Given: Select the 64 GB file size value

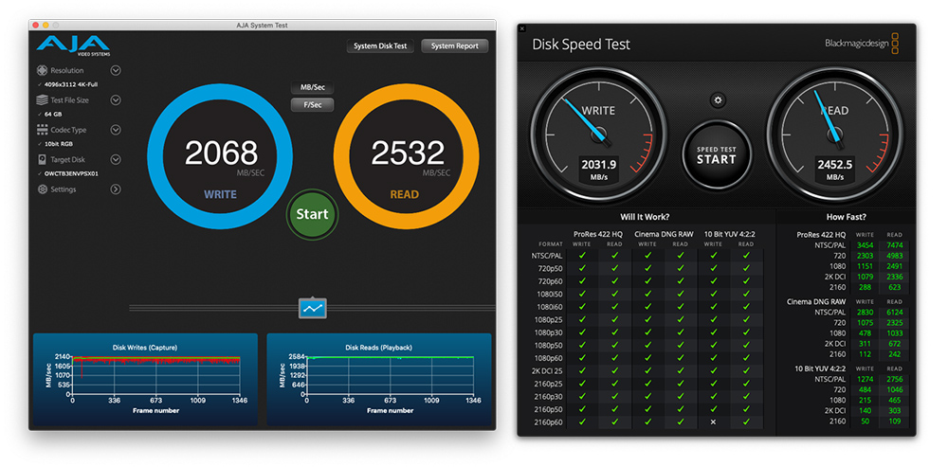Looking at the screenshot, I should click(x=53, y=115).
